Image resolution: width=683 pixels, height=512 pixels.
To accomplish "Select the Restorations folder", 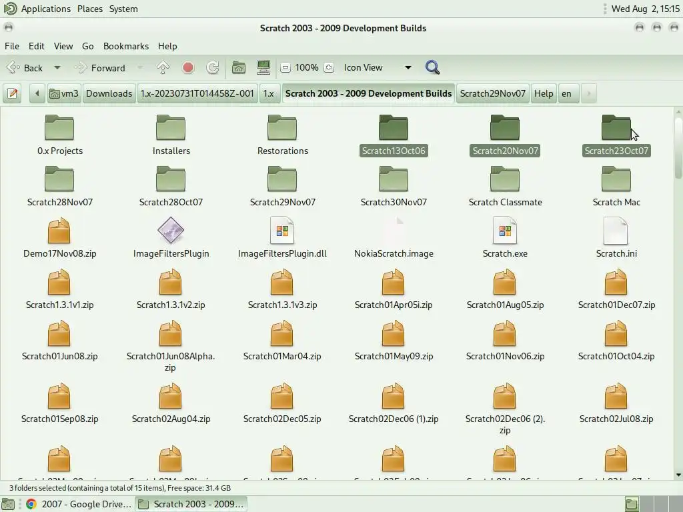I will point(283,135).
